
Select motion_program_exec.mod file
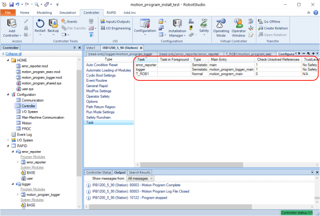(38, 72)
